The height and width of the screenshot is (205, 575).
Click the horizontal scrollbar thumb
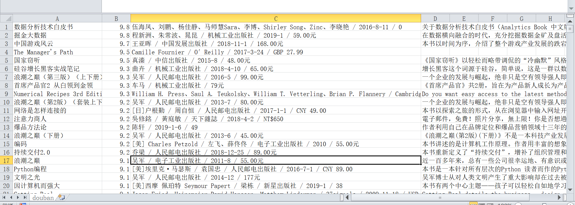click(x=440, y=197)
